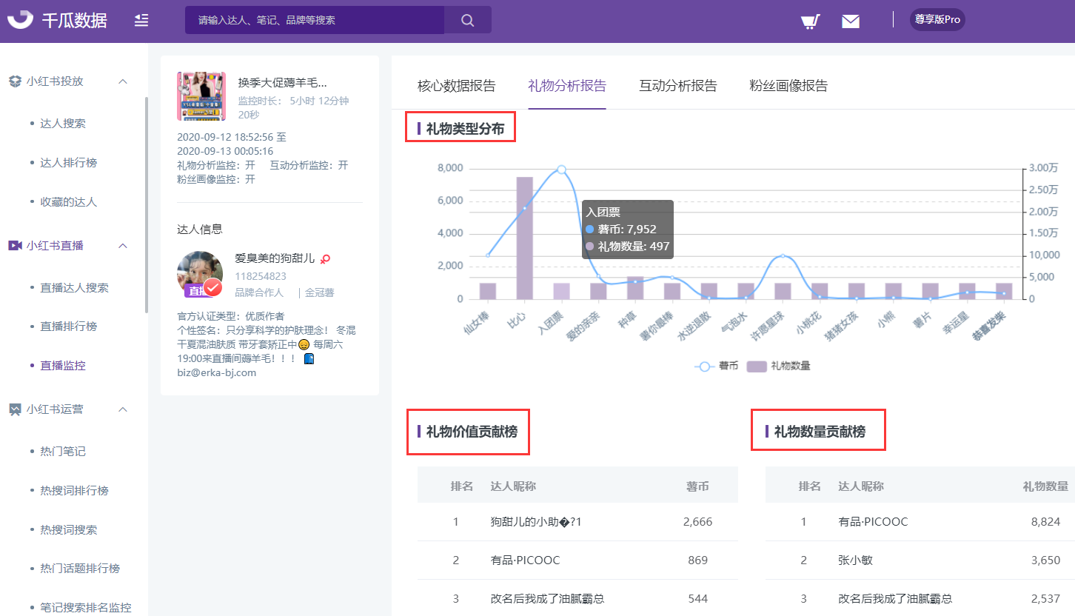This screenshot has height=616, width=1075.
Task: Click the 千瓜数据 logo icon
Action: click(x=21, y=20)
